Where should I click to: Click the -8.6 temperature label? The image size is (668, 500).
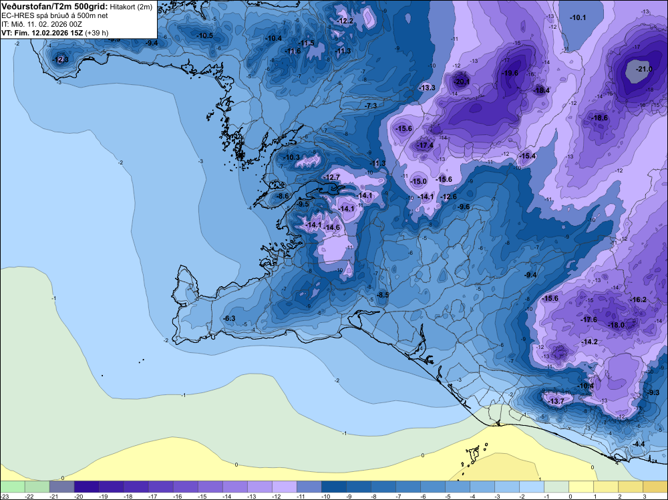point(283,196)
